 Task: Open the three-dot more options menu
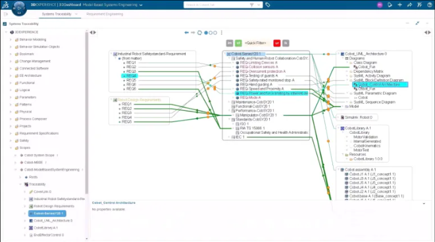[221, 33]
